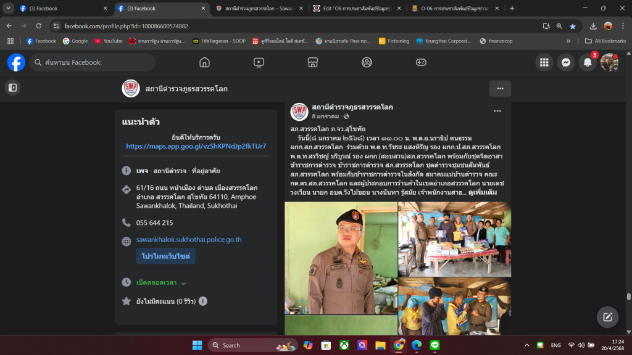The height and width of the screenshot is (355, 632).
Task: Toggle the left sidebar panel button
Action: 12,88
